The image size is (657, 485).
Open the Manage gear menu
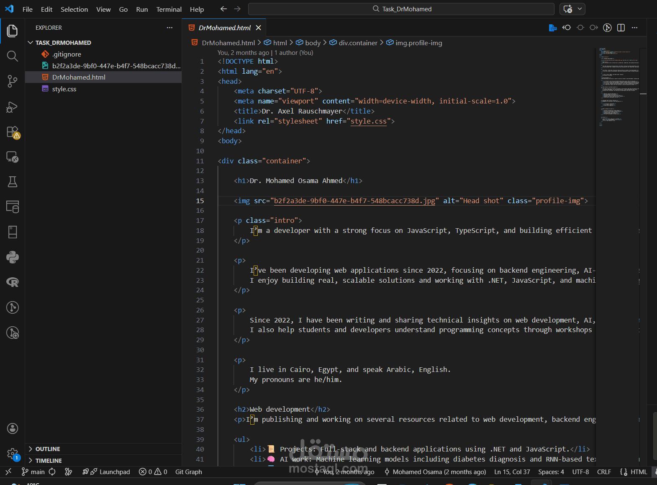click(13, 454)
